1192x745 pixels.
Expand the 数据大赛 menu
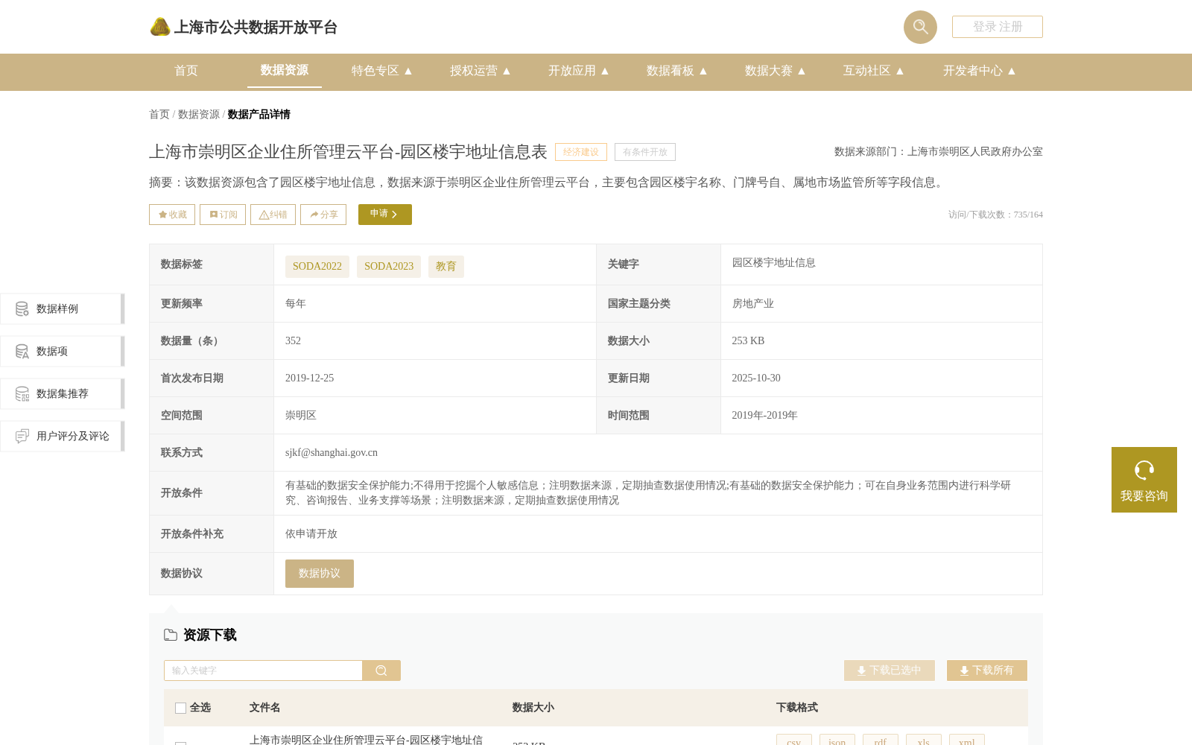click(776, 71)
